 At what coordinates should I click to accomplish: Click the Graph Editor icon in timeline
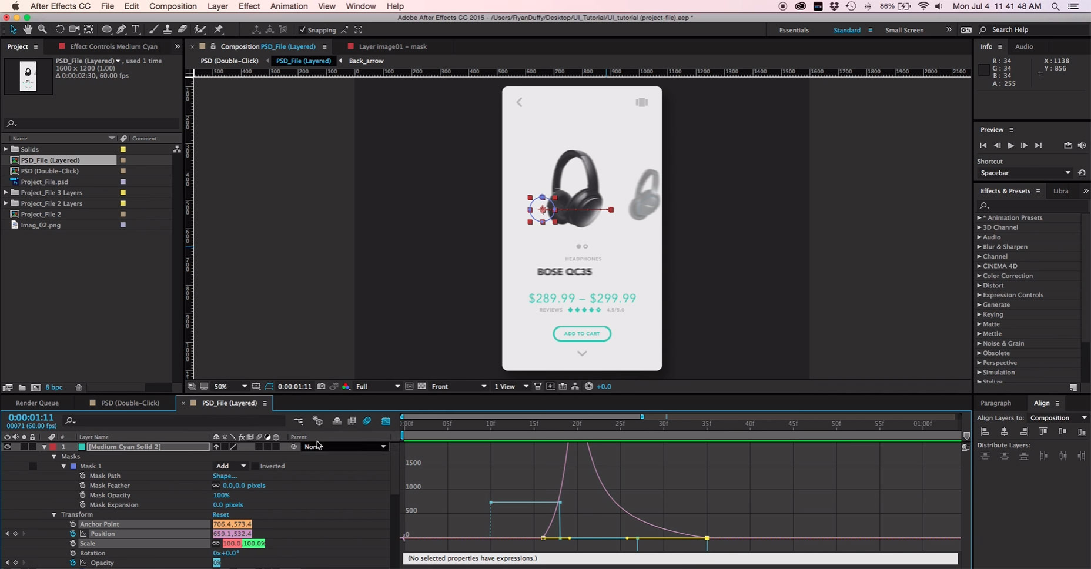386,421
